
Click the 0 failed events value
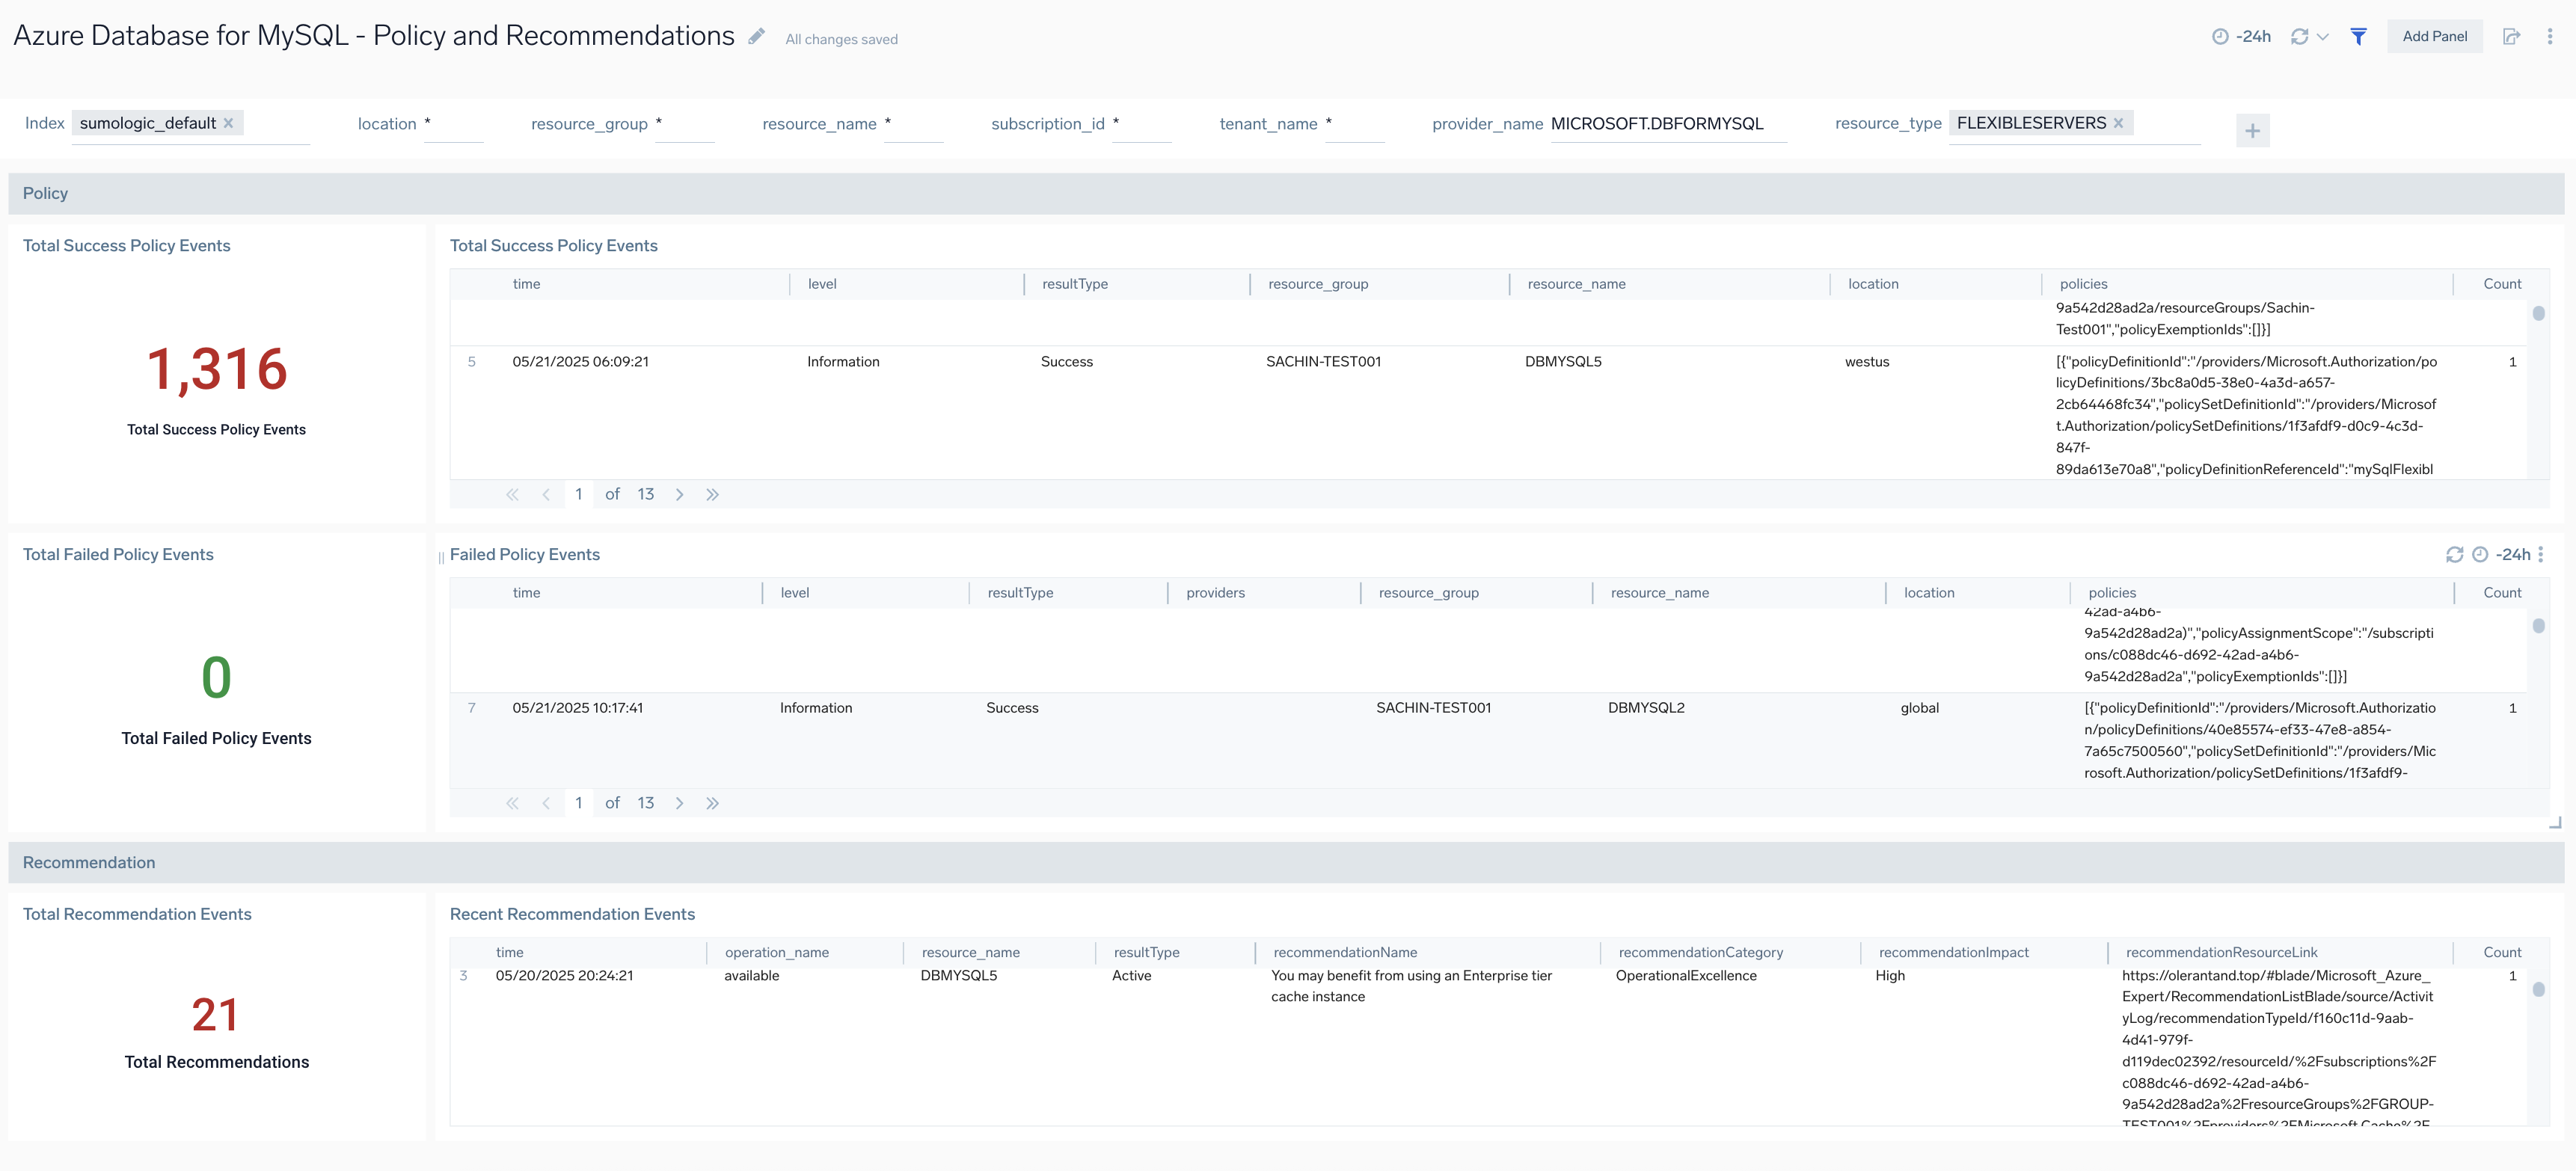(x=216, y=678)
